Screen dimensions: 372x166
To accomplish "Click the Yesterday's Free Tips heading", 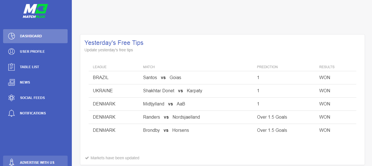I will coord(114,43).
